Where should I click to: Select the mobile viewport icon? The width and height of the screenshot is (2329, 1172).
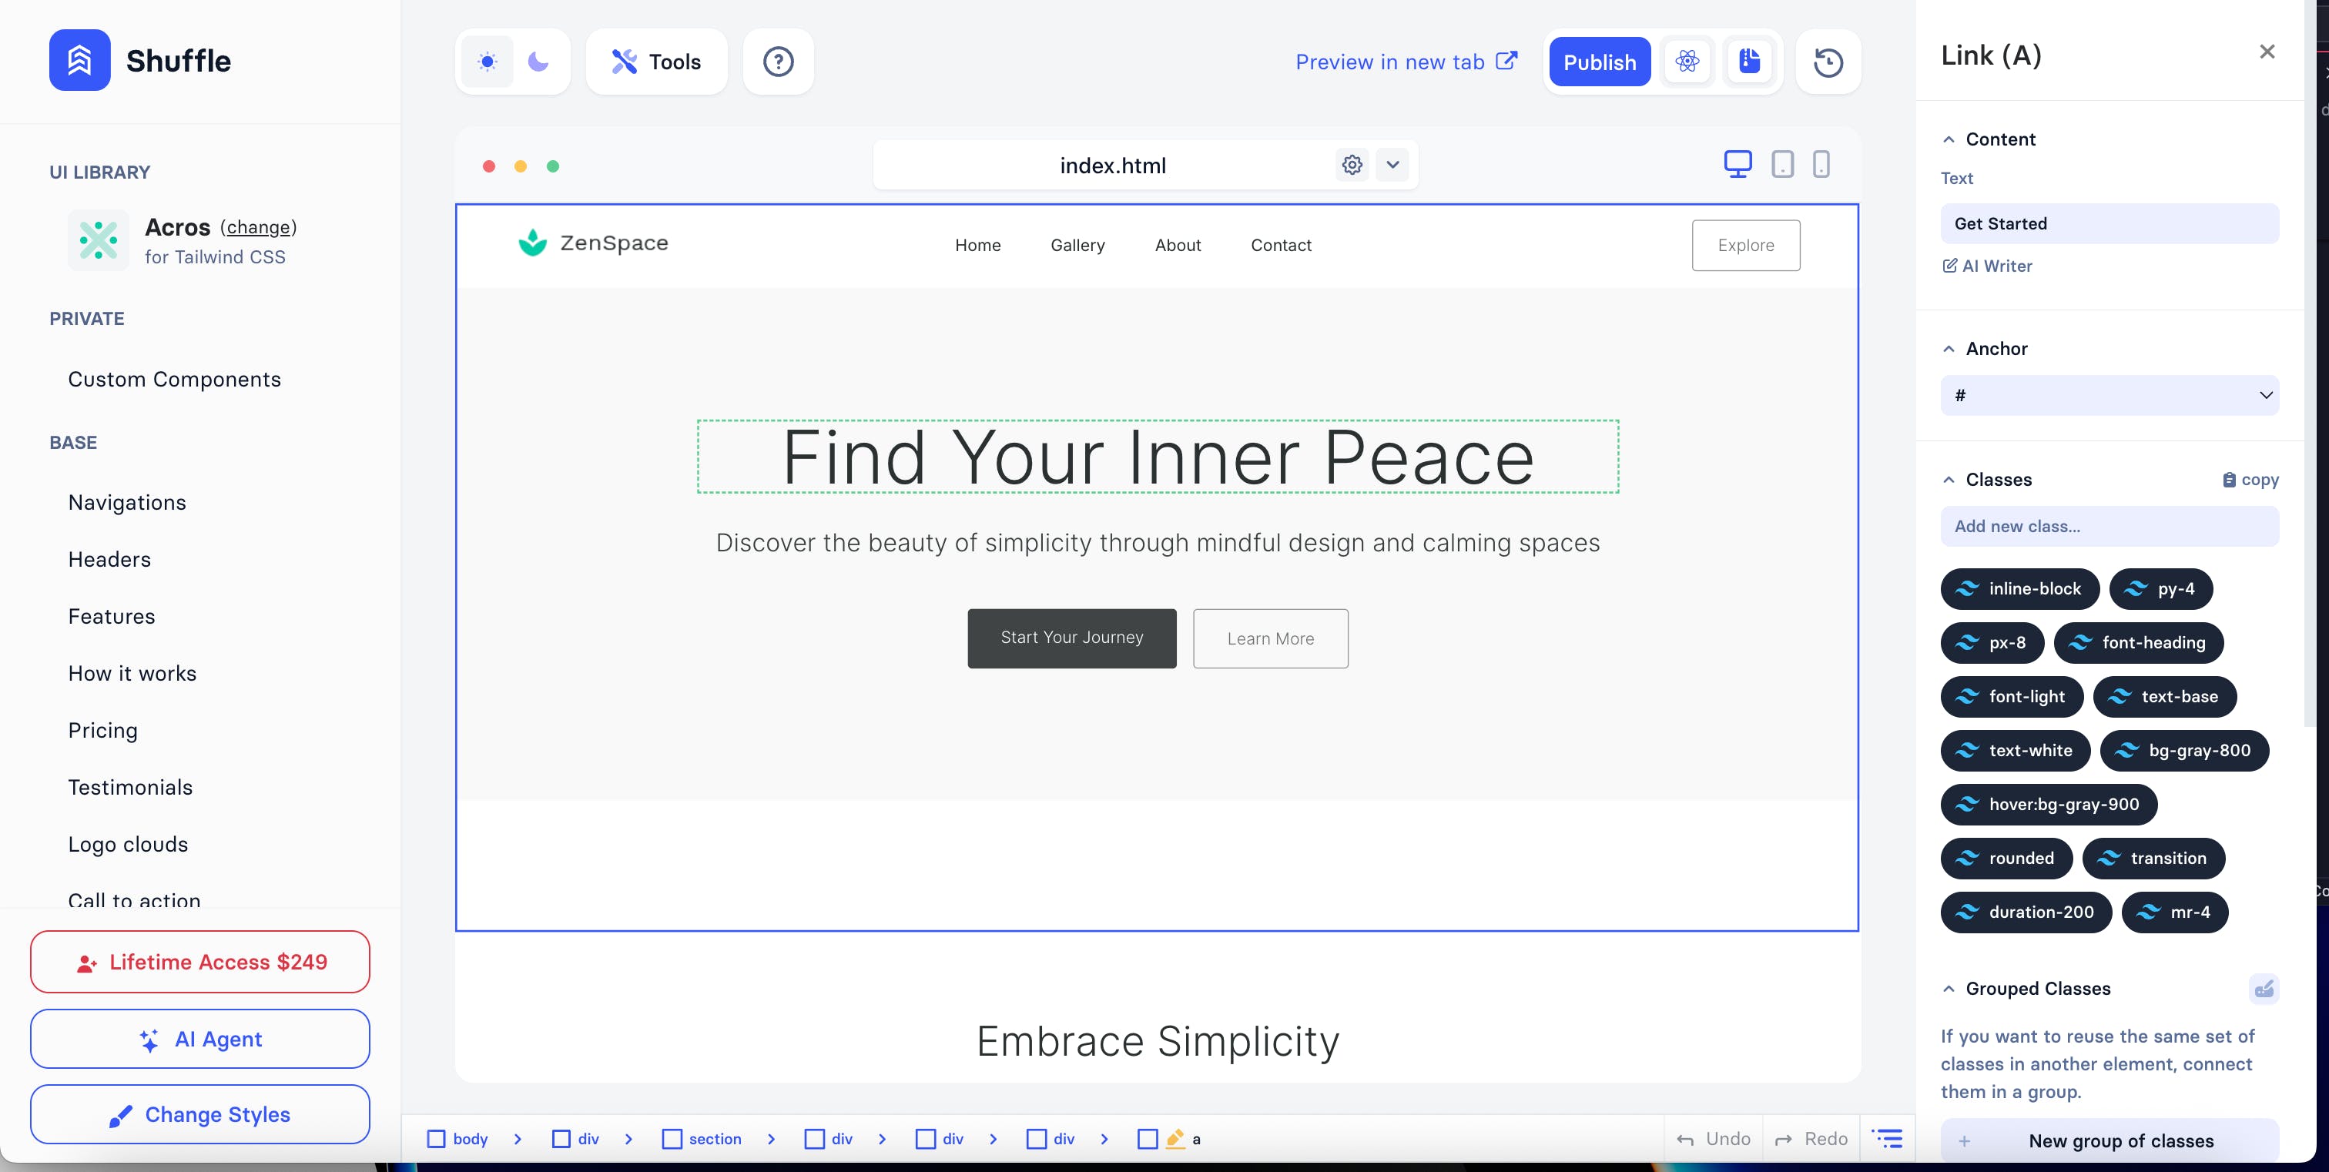1821,163
